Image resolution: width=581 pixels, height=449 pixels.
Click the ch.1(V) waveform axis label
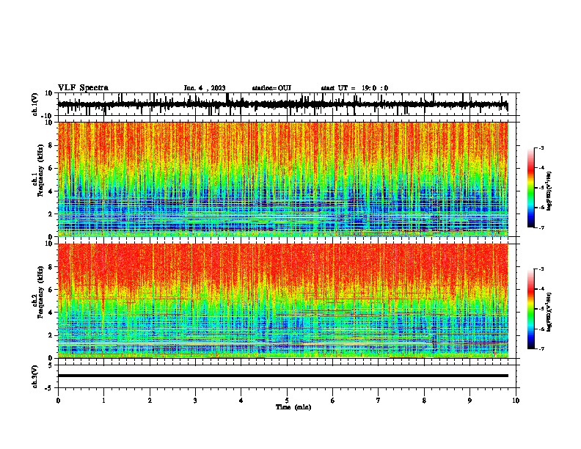[35, 104]
